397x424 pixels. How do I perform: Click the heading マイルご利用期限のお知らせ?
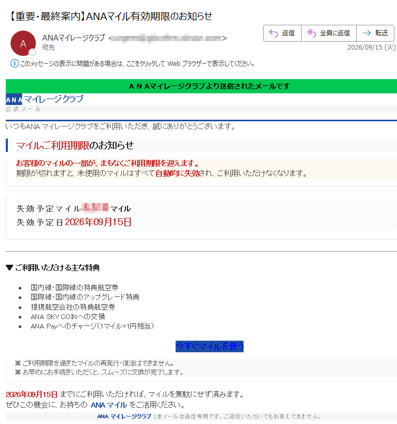tap(75, 145)
